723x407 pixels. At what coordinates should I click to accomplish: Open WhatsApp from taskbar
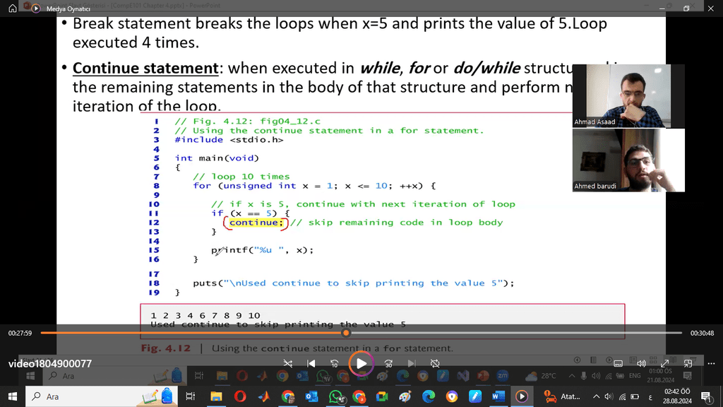tap(335, 396)
